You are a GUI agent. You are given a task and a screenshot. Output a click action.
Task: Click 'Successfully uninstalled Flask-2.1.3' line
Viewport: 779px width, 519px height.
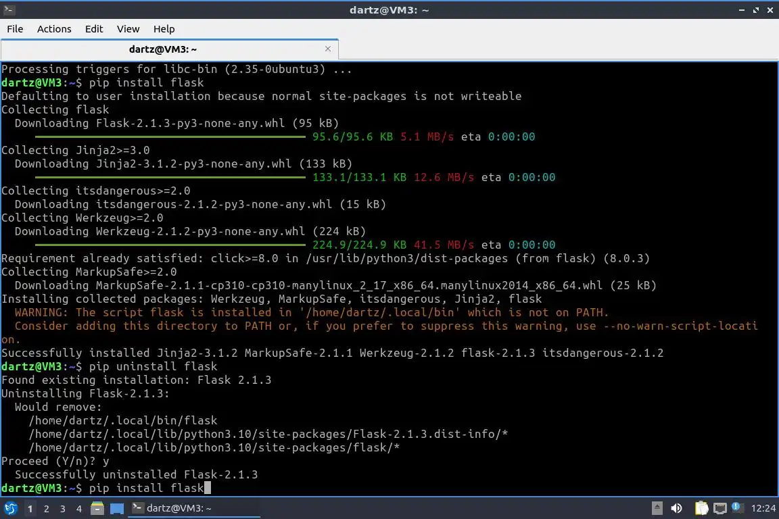(x=136, y=475)
